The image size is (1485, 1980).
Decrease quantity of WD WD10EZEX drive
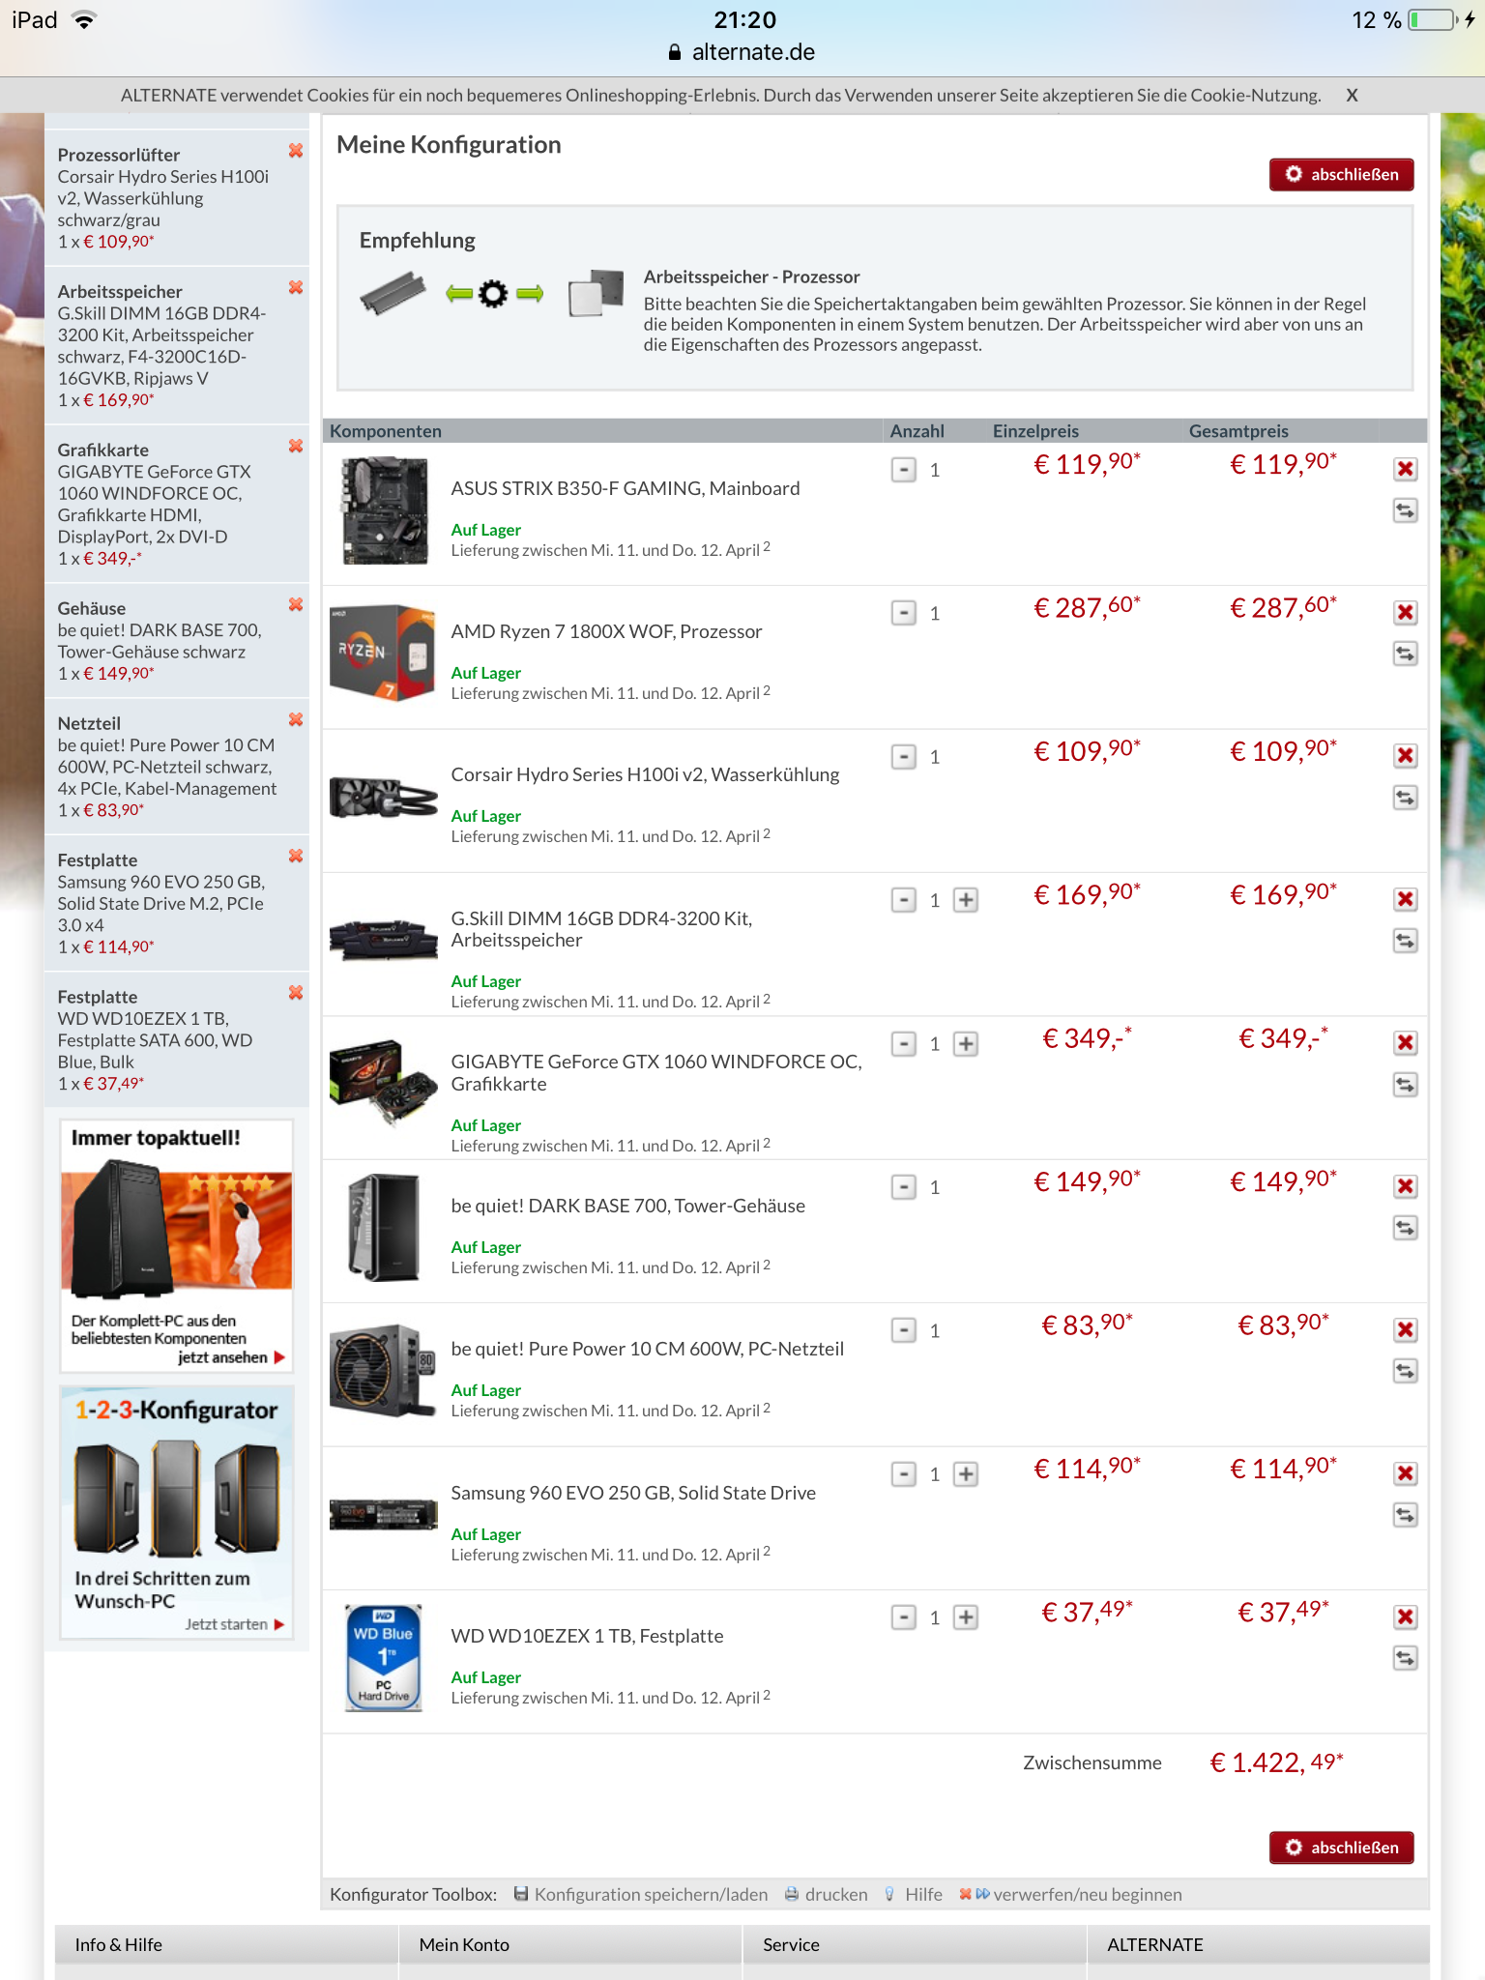(903, 1617)
